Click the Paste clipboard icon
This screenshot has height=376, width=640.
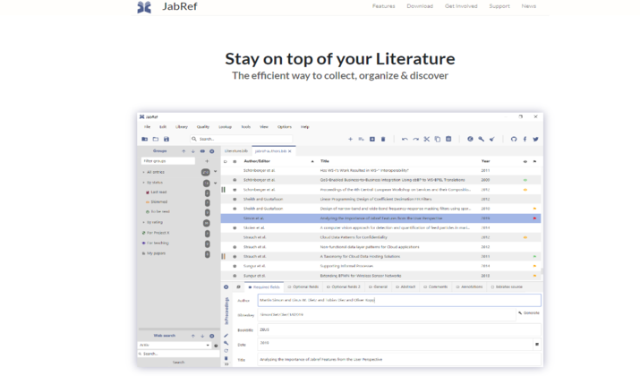point(448,140)
